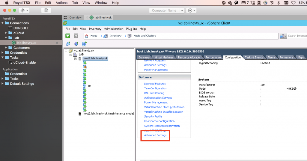The width and height of the screenshot is (307, 161).
Task: Click the Search Inventory field
Action: [297, 36]
